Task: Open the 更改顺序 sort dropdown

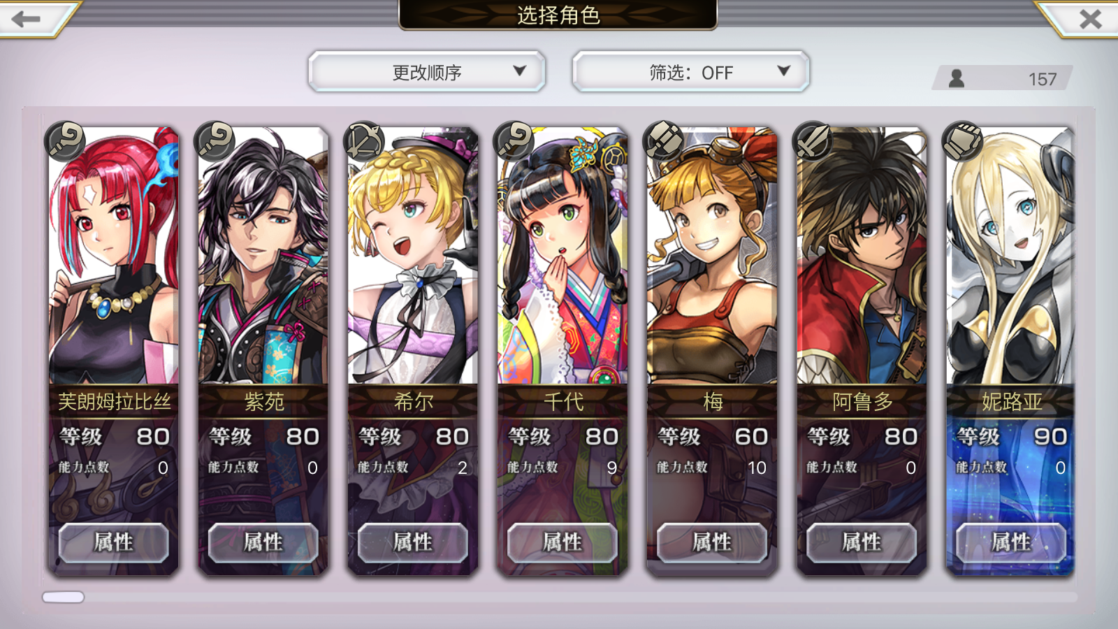Action: pos(426,71)
